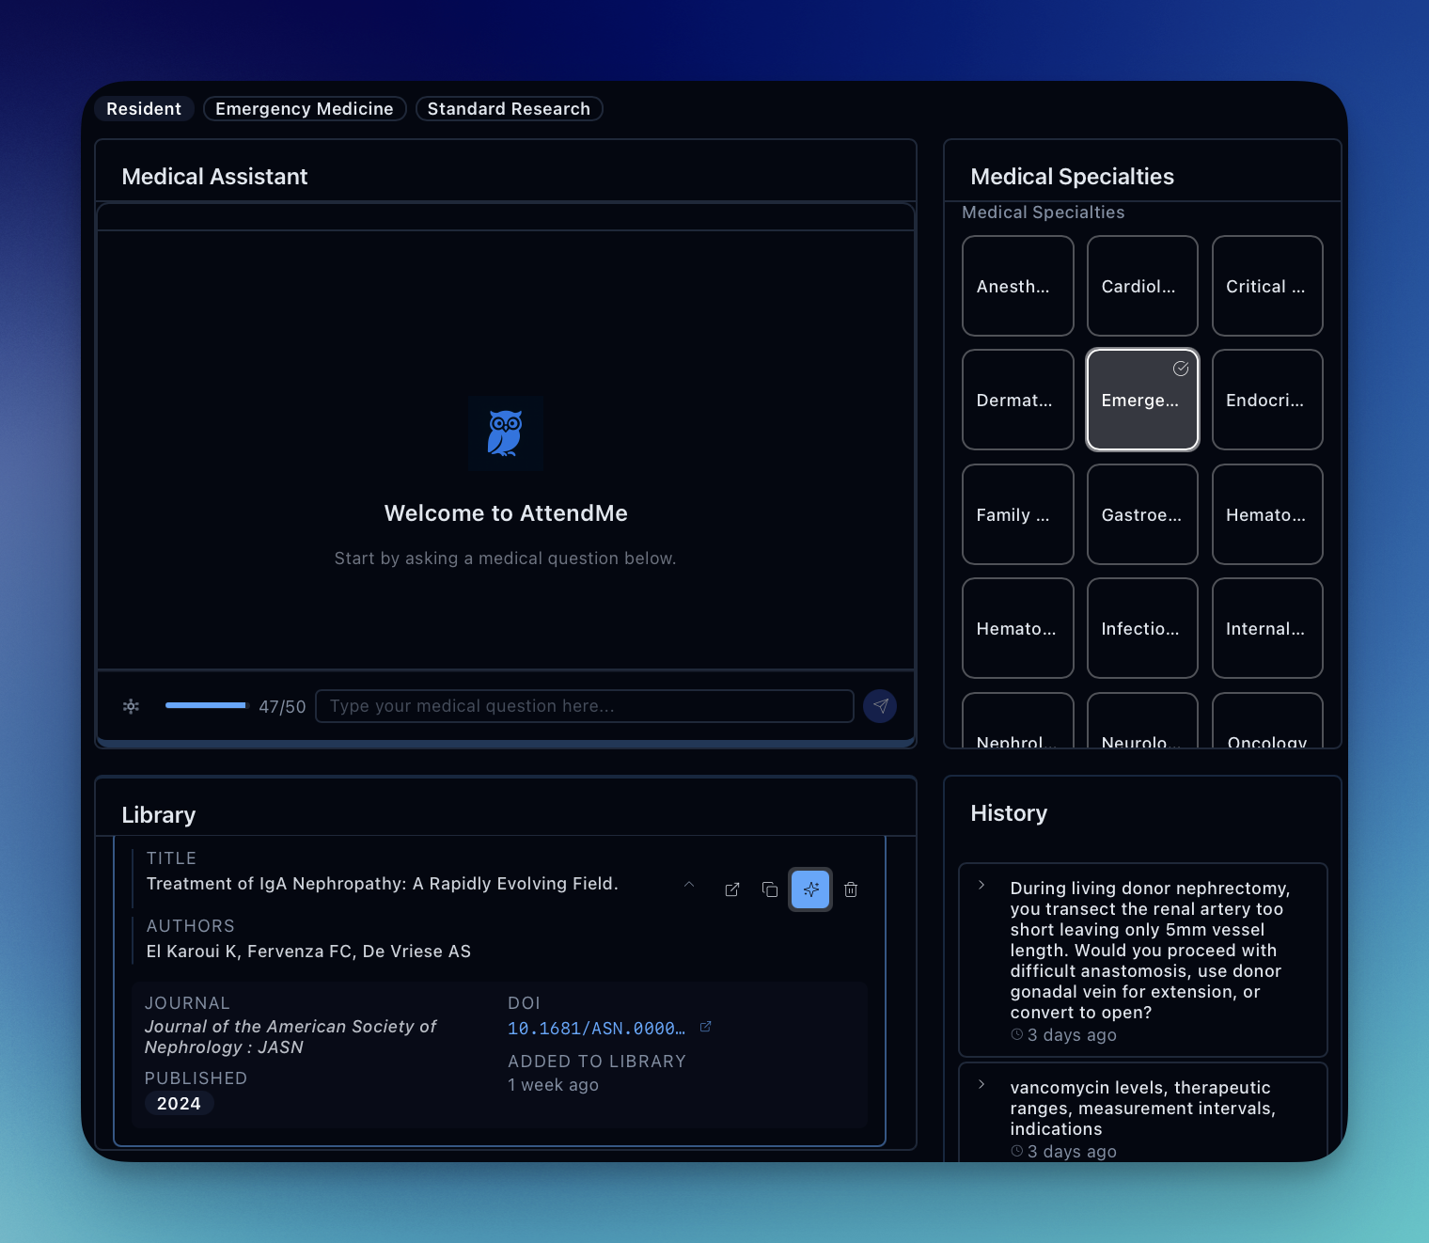Open the IgA Nephropathy article externally
Viewport: 1429px width, 1243px height.
(x=732, y=889)
